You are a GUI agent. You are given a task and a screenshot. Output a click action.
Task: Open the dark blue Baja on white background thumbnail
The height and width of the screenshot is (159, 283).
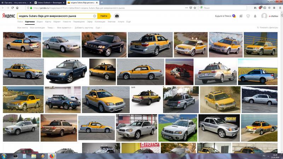(67, 72)
